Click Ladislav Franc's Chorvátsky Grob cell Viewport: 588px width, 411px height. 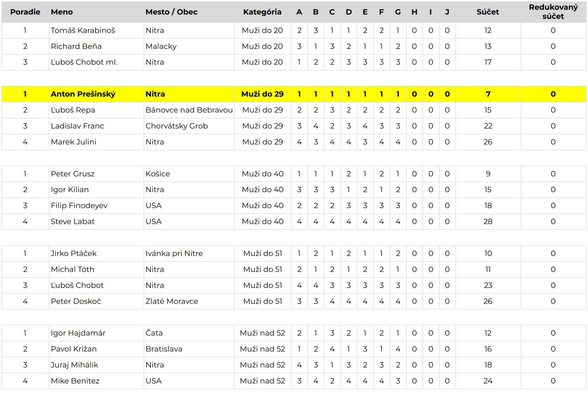(189, 126)
